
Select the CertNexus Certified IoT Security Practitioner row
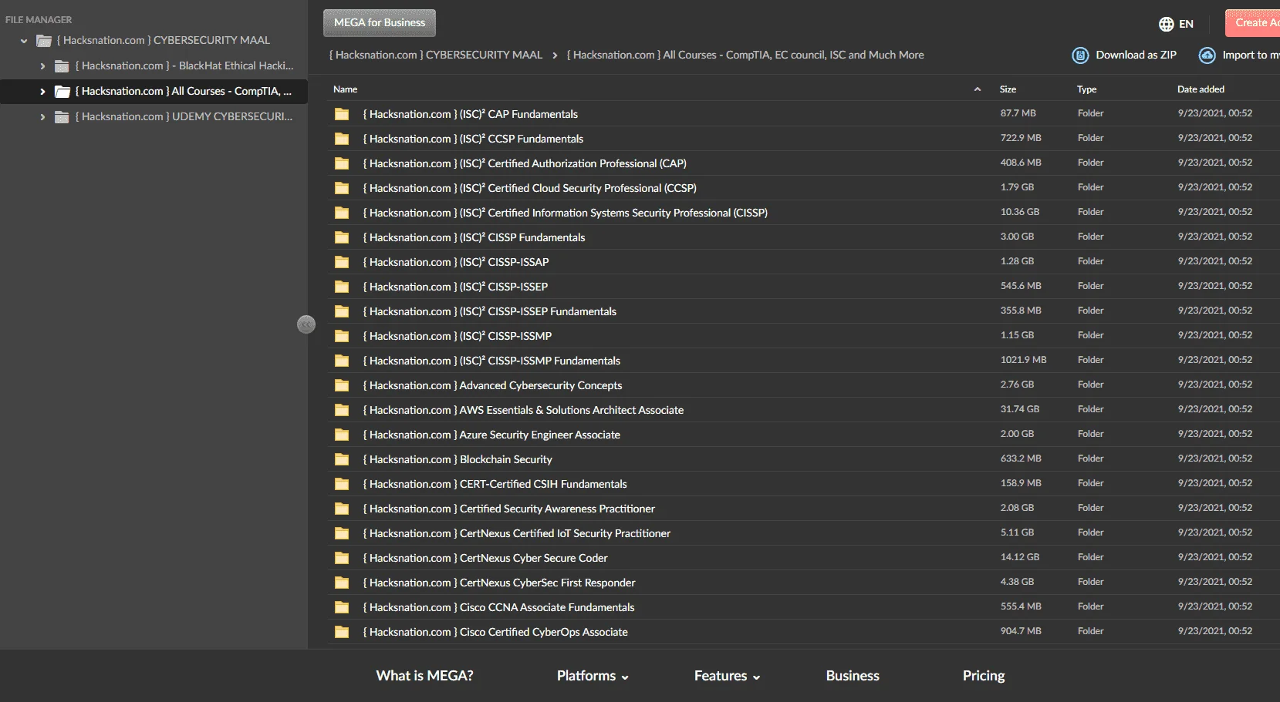click(x=802, y=533)
